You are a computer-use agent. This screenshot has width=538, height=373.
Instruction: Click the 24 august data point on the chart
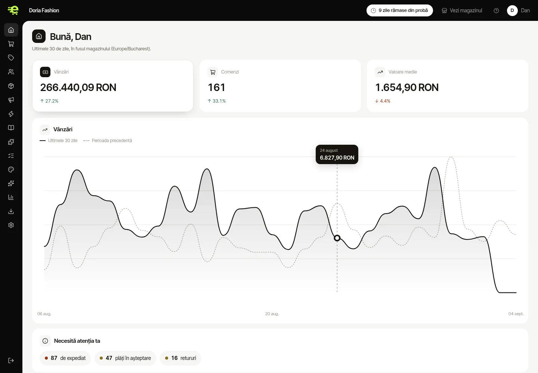337,238
